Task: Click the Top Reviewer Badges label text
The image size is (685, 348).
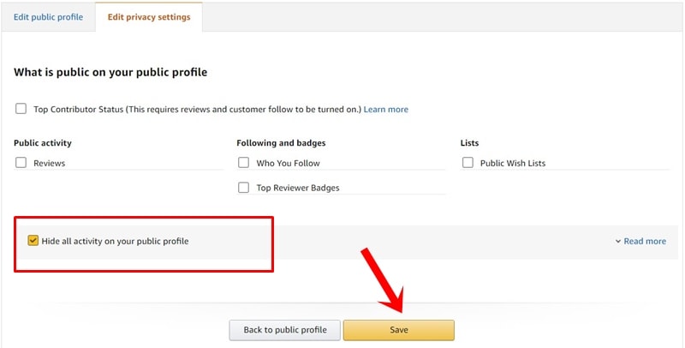Action: pos(298,188)
